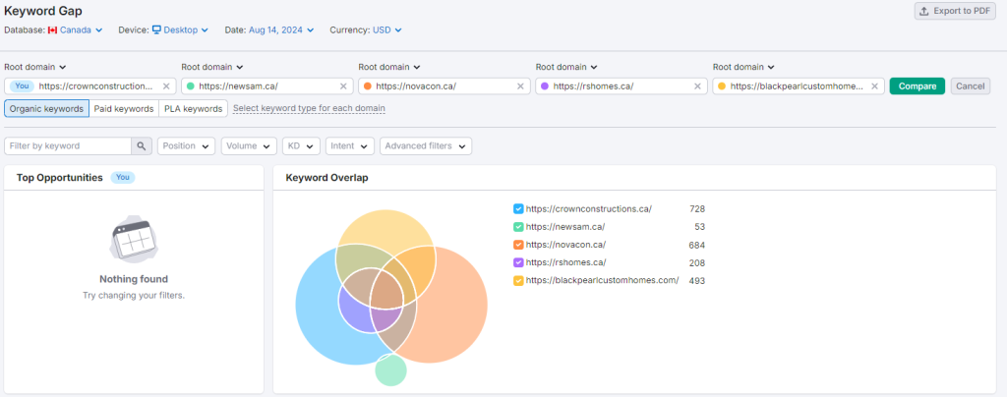Click the https://newsam.ca/ legend label

(565, 226)
